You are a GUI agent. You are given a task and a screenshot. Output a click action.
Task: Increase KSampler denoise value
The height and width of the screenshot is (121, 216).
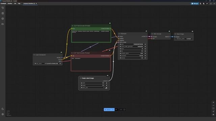coord(145,58)
